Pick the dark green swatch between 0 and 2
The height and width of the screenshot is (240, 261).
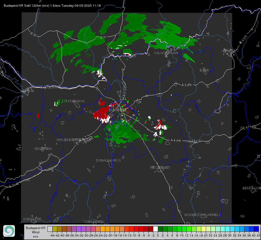pyautogui.click(x=160, y=229)
